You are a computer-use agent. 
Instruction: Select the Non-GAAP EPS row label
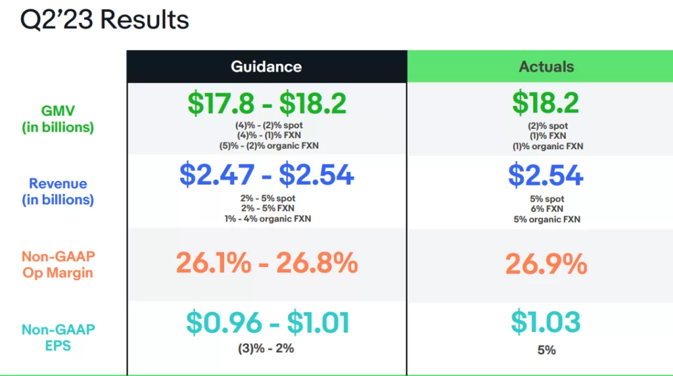click(x=58, y=337)
